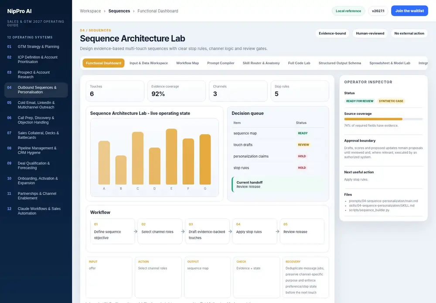This screenshot has width=436, height=303.
Task: Click Workspace breadcrumb link
Action: [90, 11]
